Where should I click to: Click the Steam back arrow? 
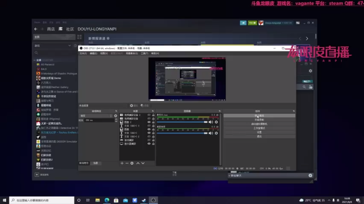coord(36,29)
